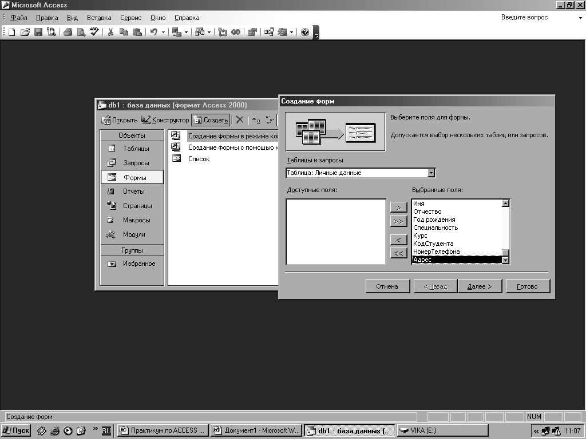Open the Файл menu
This screenshot has width=586, height=439.
[19, 18]
